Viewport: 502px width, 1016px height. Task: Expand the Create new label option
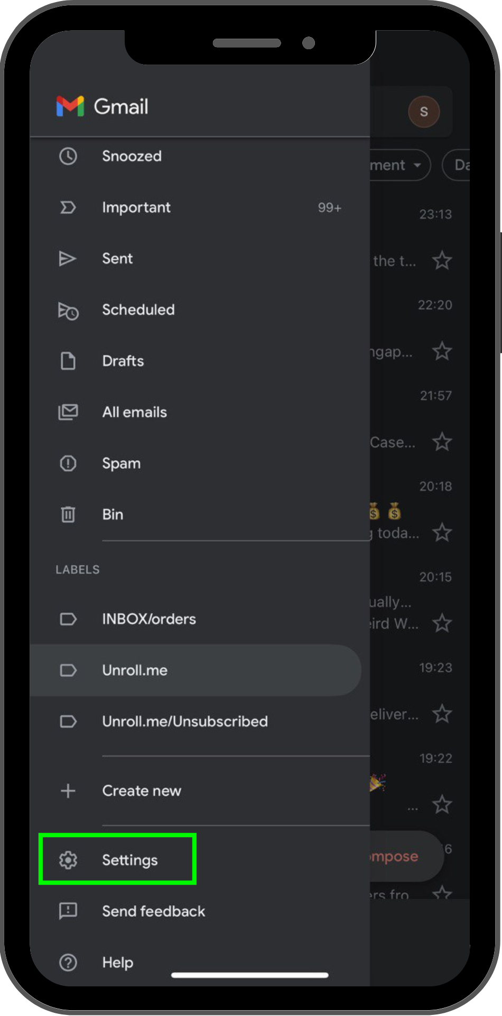point(141,791)
